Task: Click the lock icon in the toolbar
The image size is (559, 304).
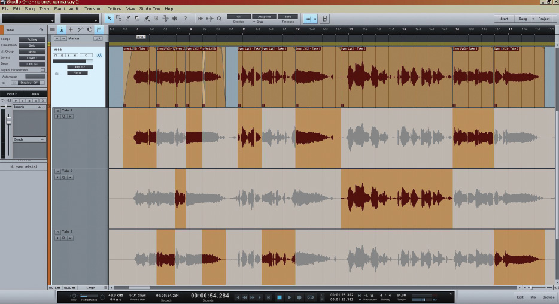Action: (324, 19)
